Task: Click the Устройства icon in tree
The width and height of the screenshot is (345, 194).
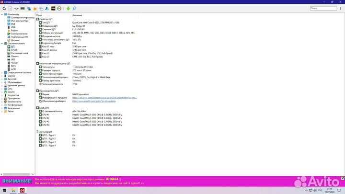Action: pos(5,95)
